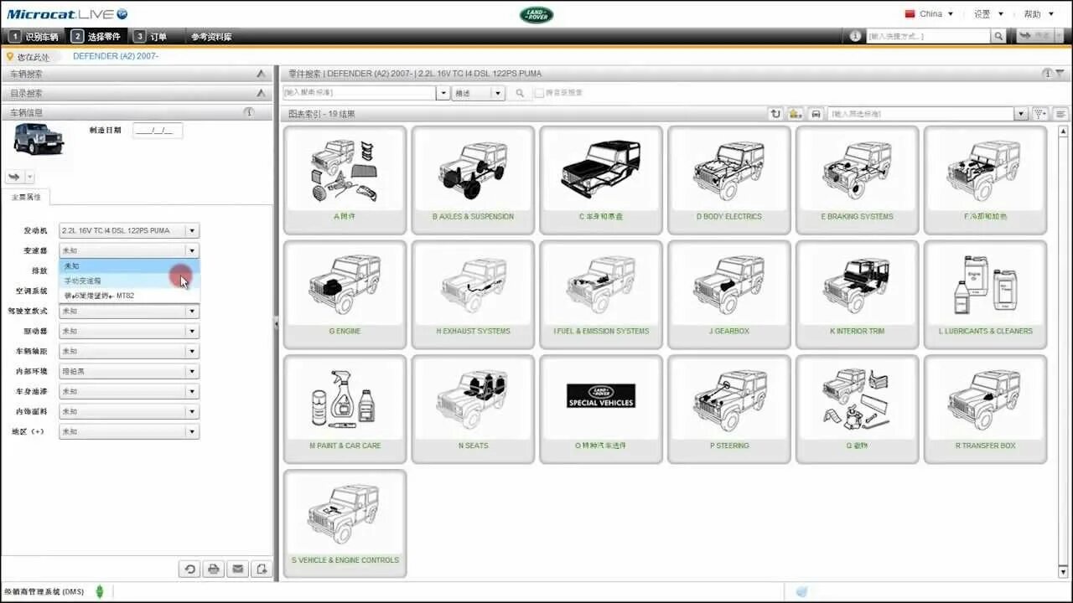
Task: Open the 设置 settings menu
Action: (989, 13)
